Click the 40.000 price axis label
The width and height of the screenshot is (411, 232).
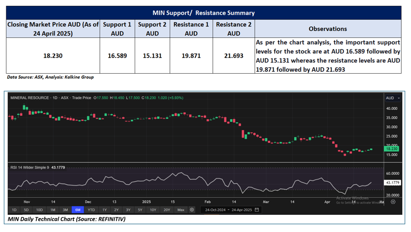pos(392,108)
